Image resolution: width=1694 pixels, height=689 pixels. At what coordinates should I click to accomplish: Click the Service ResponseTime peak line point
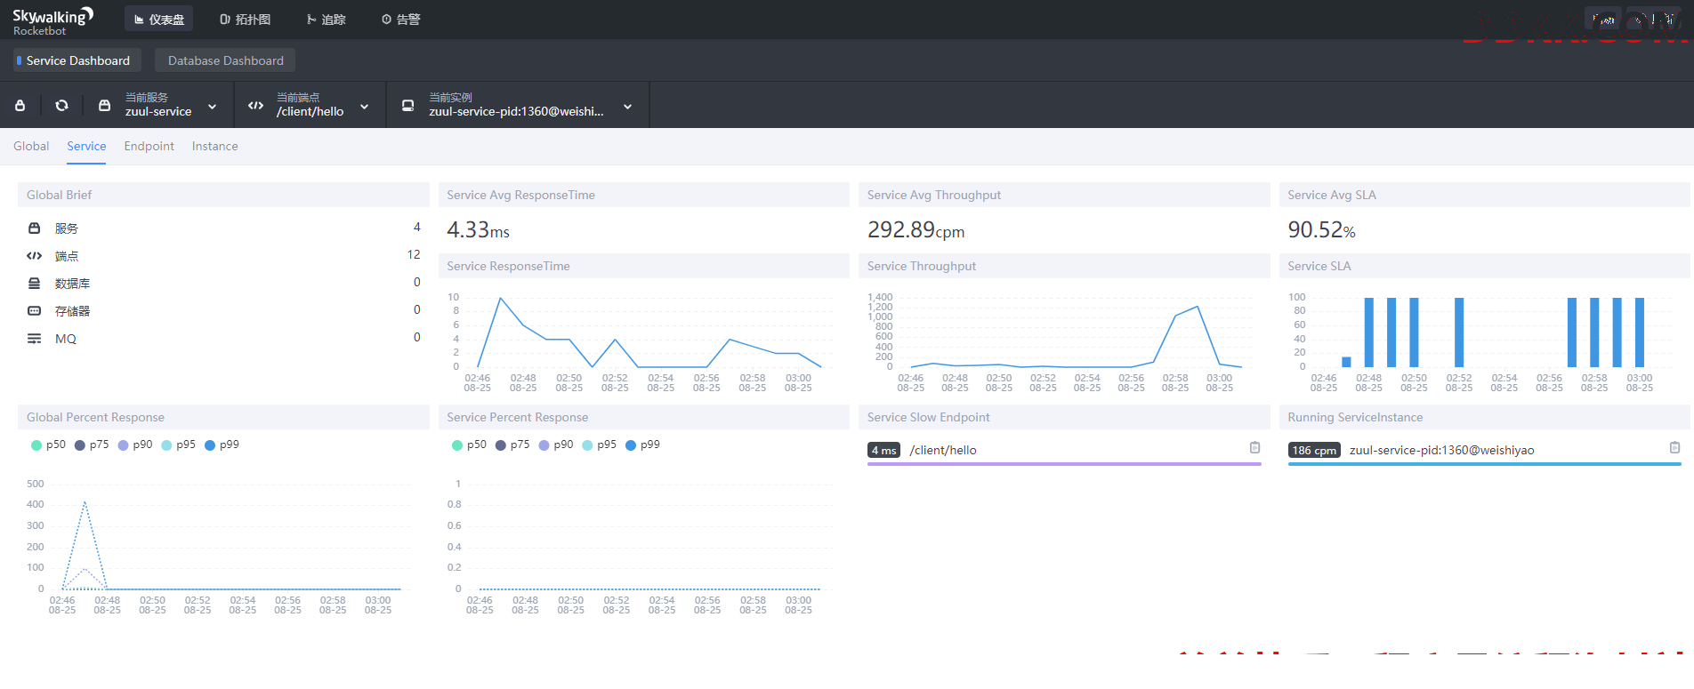click(x=501, y=299)
